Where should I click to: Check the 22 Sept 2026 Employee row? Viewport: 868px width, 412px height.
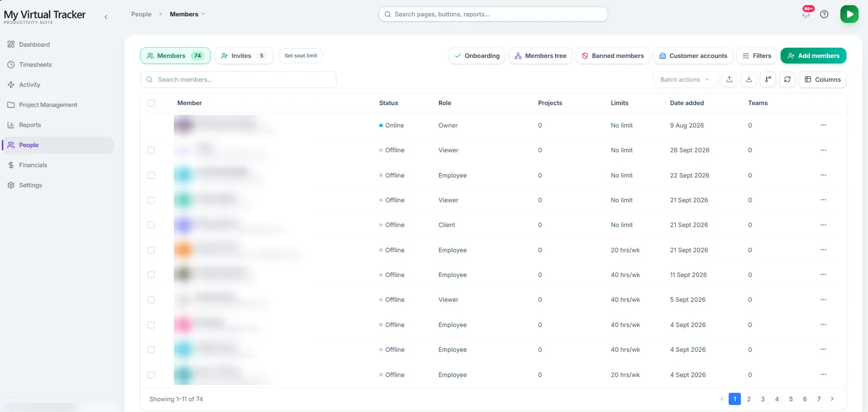point(151,175)
